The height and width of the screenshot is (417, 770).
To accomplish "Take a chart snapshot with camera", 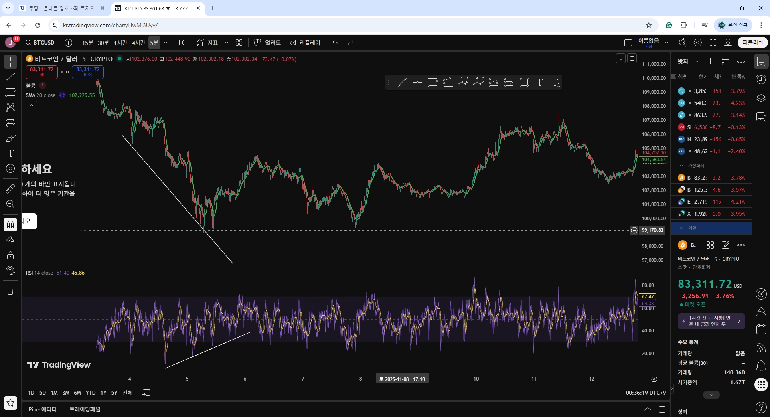I will (728, 43).
